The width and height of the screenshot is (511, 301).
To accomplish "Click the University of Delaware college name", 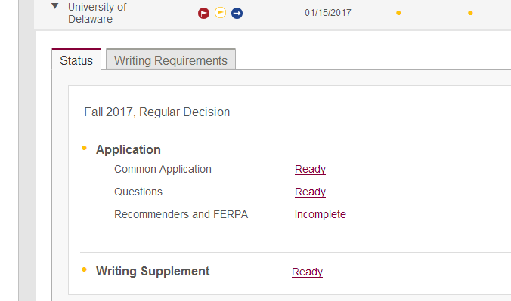I will (97, 13).
